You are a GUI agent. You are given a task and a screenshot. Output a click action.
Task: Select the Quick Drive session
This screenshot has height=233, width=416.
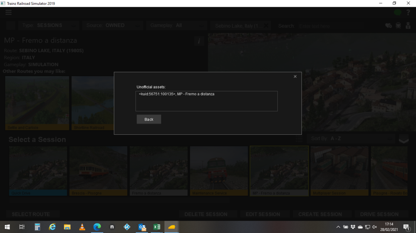tap(38, 171)
